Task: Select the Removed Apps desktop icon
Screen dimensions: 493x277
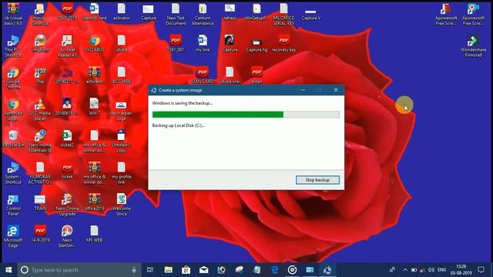Action: (x=13, y=109)
